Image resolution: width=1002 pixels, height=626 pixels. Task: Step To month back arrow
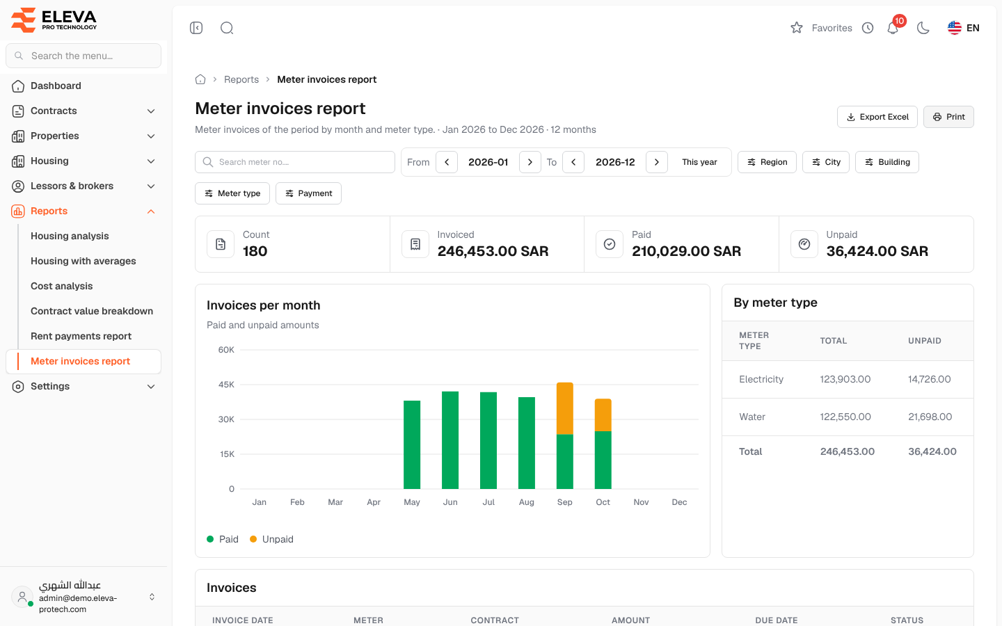click(x=573, y=162)
